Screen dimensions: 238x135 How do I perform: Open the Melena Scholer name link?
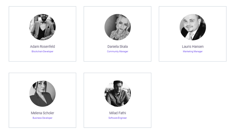pos(42,113)
